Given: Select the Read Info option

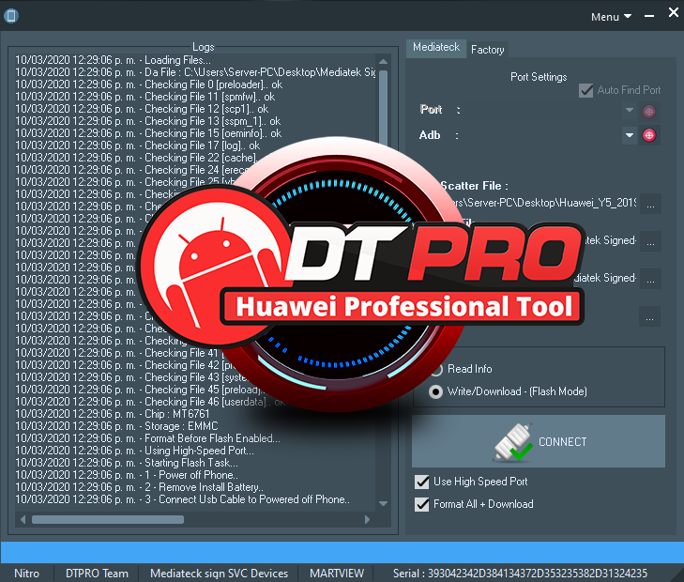Looking at the screenshot, I should [435, 369].
